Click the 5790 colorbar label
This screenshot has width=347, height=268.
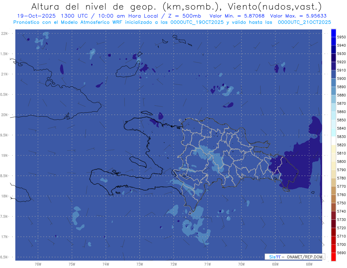coord(341,170)
